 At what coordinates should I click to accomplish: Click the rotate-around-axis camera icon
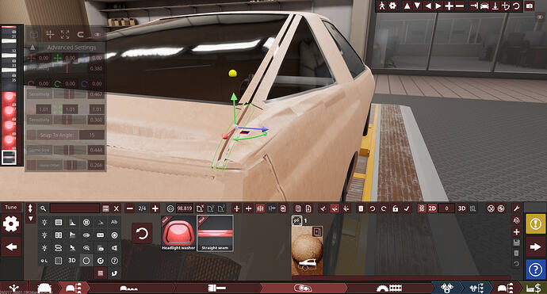506,6
